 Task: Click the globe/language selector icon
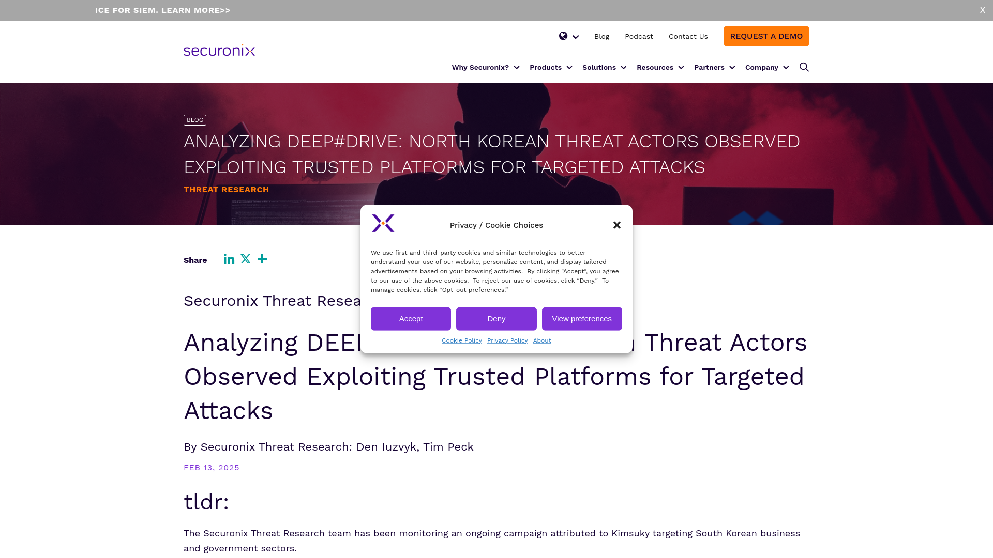(x=563, y=36)
